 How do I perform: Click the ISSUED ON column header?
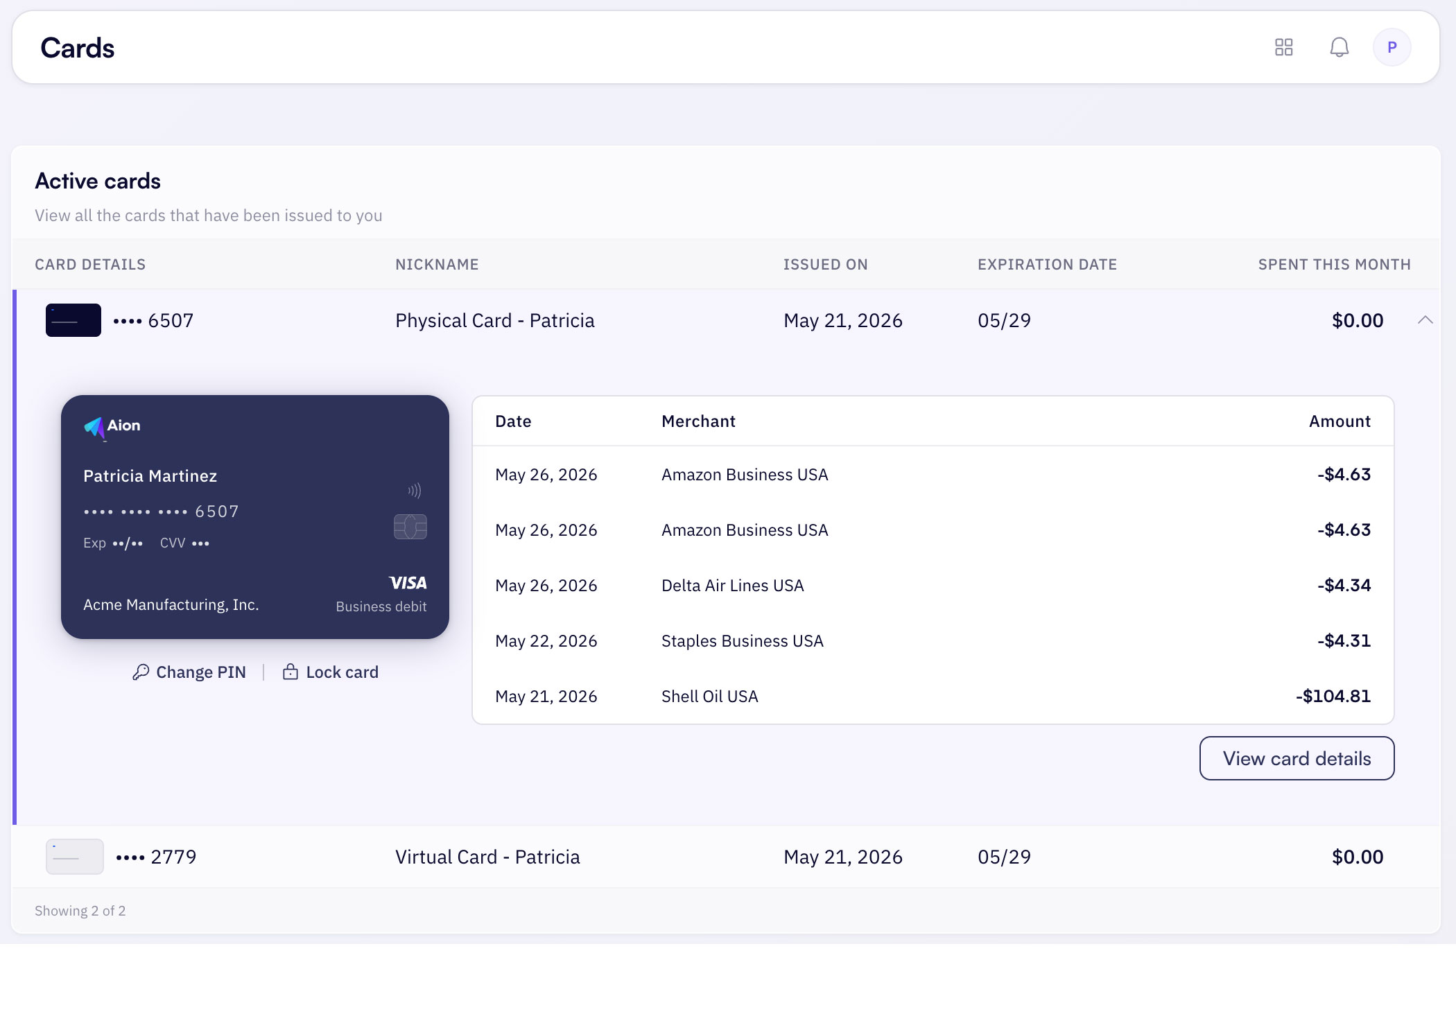pyautogui.click(x=825, y=264)
